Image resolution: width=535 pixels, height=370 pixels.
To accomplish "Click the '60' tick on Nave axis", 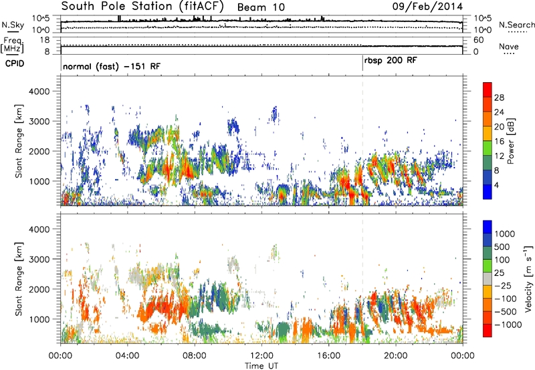I will pos(478,40).
